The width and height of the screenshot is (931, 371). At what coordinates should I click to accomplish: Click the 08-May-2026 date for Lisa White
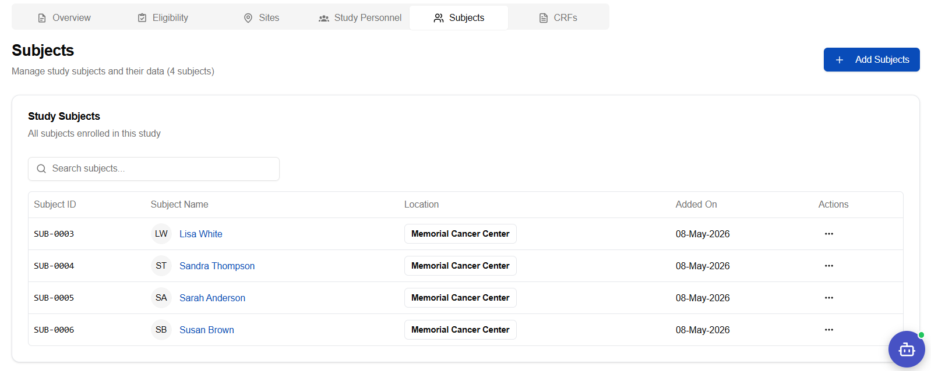(x=703, y=234)
